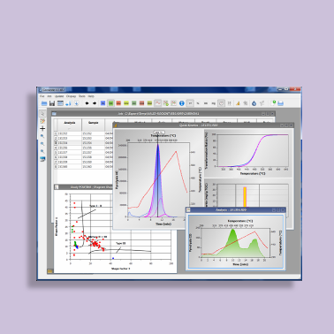Open the percentage dropdown above kinetics chart
This screenshot has height=334, width=334.
tap(159, 133)
